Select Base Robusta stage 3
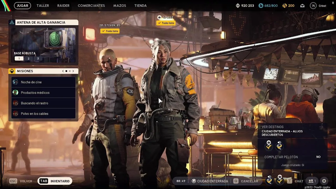This screenshot has height=189, width=336. 38,59
